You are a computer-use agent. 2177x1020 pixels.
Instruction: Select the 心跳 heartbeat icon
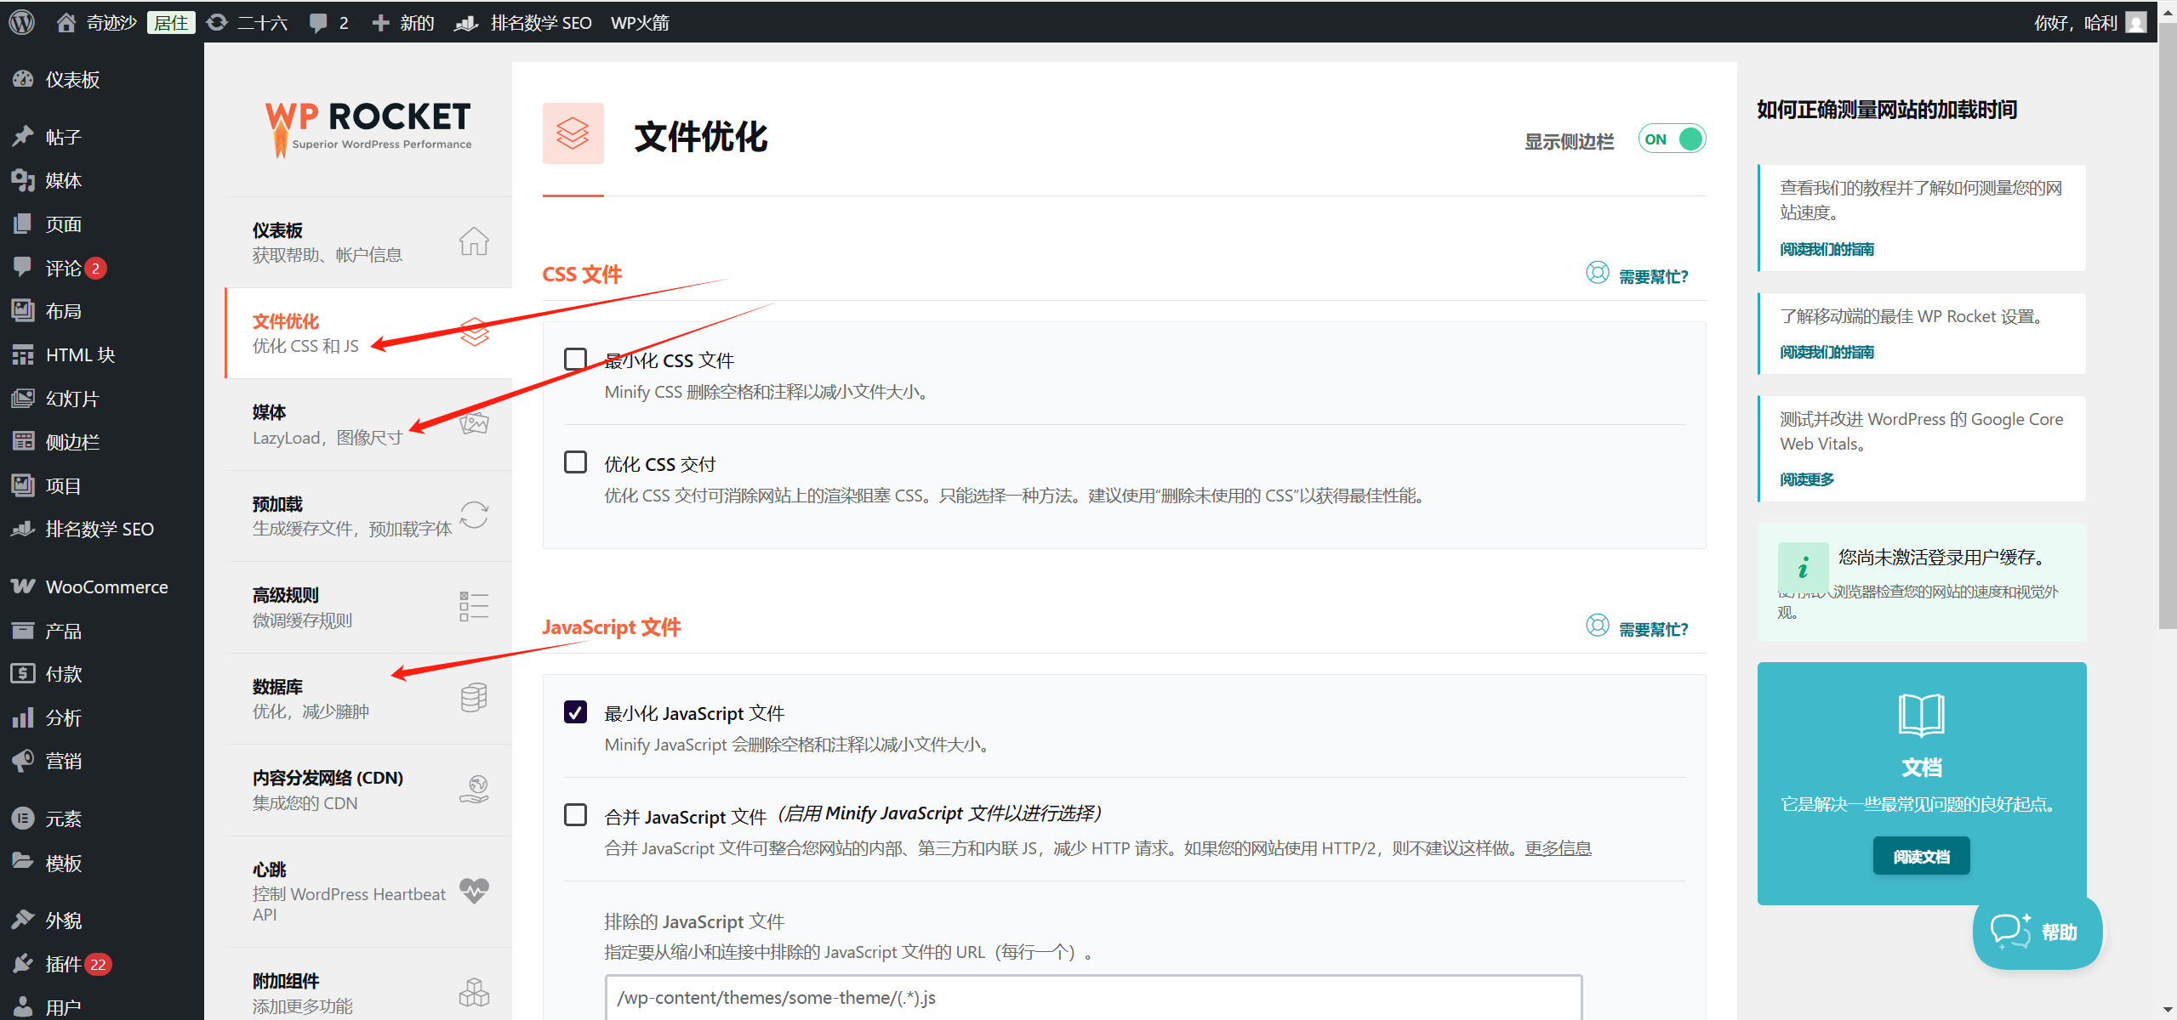click(x=474, y=891)
